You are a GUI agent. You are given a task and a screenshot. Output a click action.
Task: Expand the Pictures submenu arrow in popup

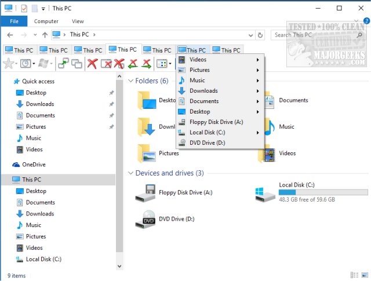(x=257, y=70)
